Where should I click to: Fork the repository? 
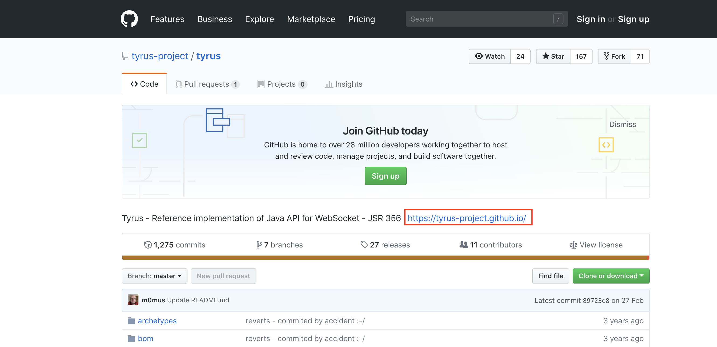click(615, 56)
